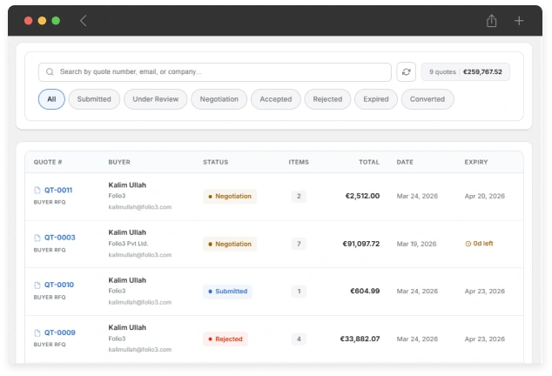The image size is (552, 376).
Task: Click the BUYER column header
Action: 119,162
